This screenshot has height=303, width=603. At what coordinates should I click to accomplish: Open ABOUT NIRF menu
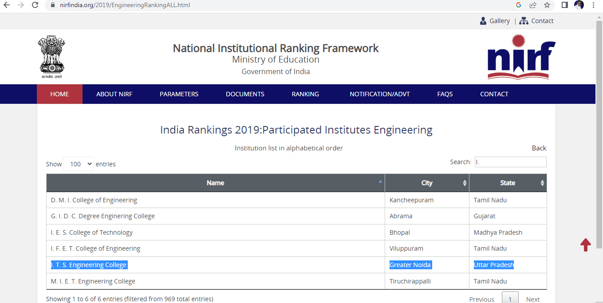click(x=114, y=94)
